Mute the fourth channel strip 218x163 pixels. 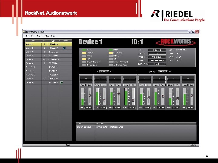(126, 85)
